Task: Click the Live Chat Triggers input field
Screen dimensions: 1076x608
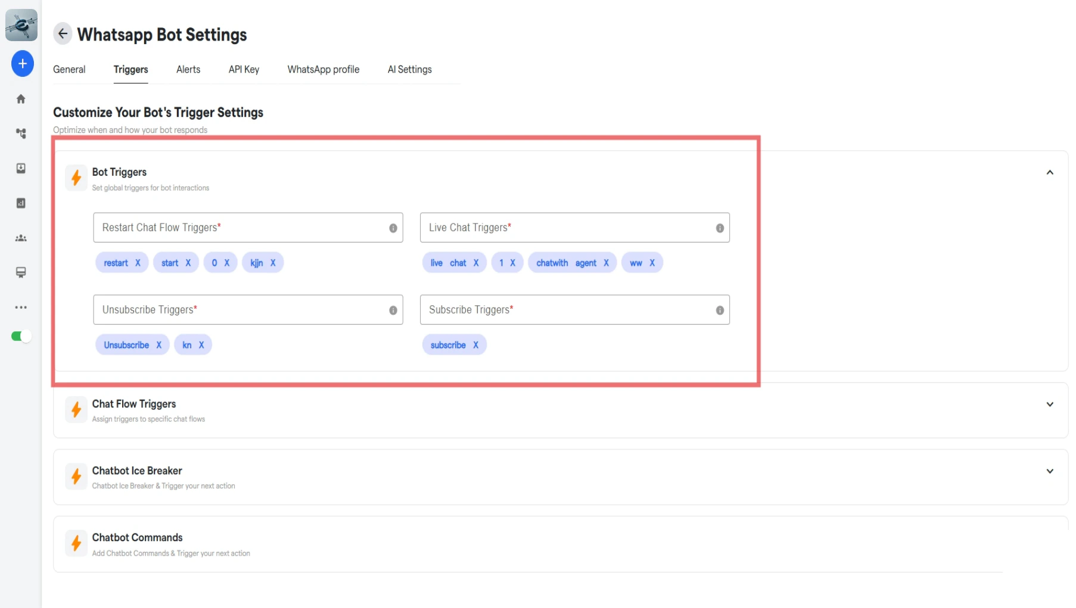Action: click(574, 228)
